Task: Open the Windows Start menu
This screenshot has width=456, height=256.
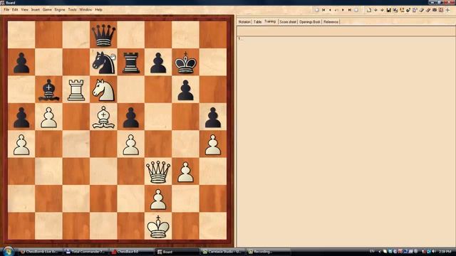Action: click(8, 251)
